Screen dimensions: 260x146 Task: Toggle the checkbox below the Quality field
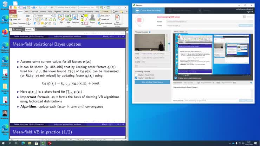coord(136,66)
